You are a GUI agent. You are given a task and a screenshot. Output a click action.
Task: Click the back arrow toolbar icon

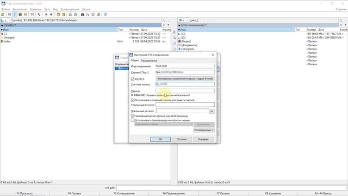click(46, 15)
